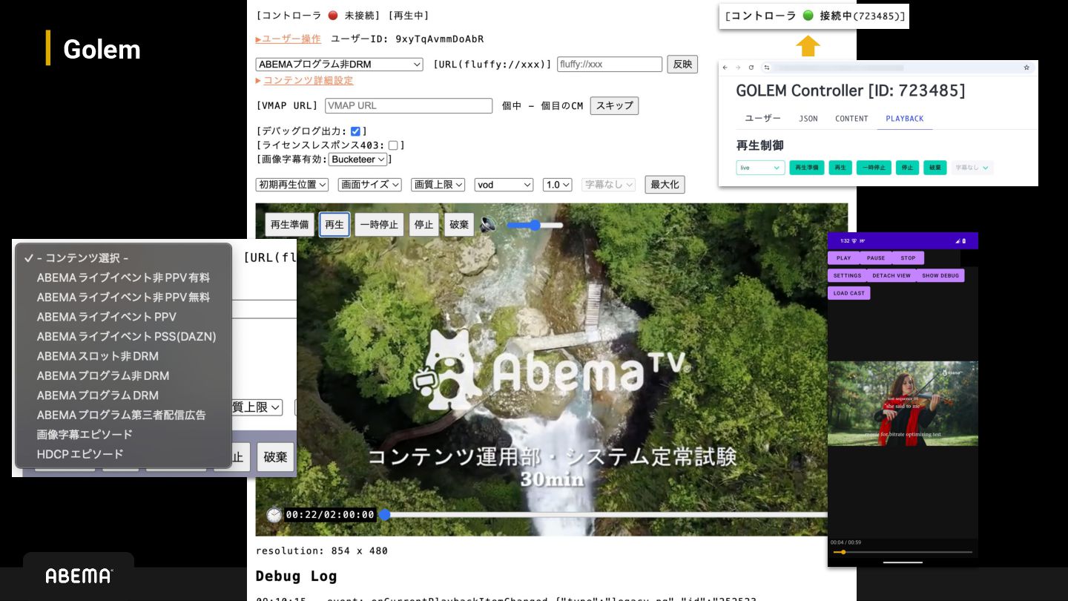
Task: Open the live dropdown in GOLEM Controller
Action: coord(760,168)
